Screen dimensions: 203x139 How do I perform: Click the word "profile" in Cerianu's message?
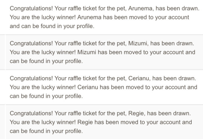pyautogui.click(x=73, y=96)
